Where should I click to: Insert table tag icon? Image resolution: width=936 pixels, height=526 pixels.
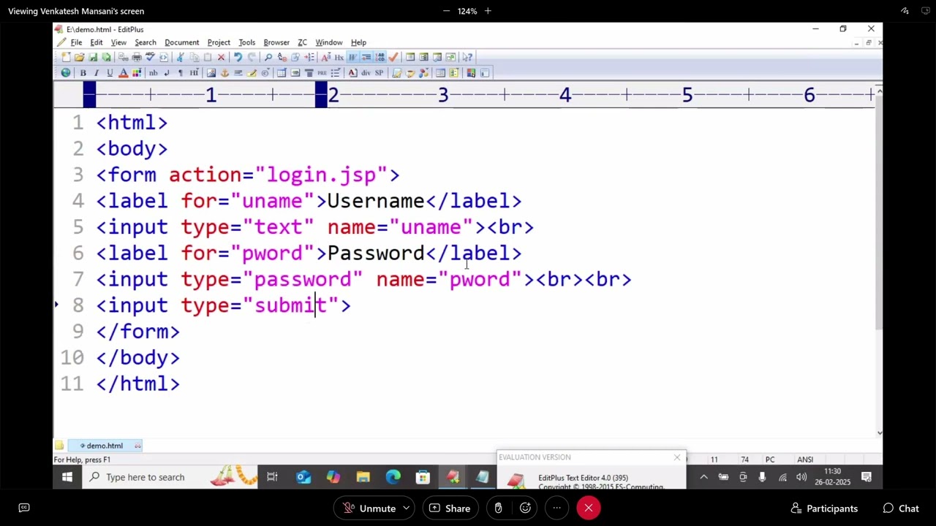(282, 73)
